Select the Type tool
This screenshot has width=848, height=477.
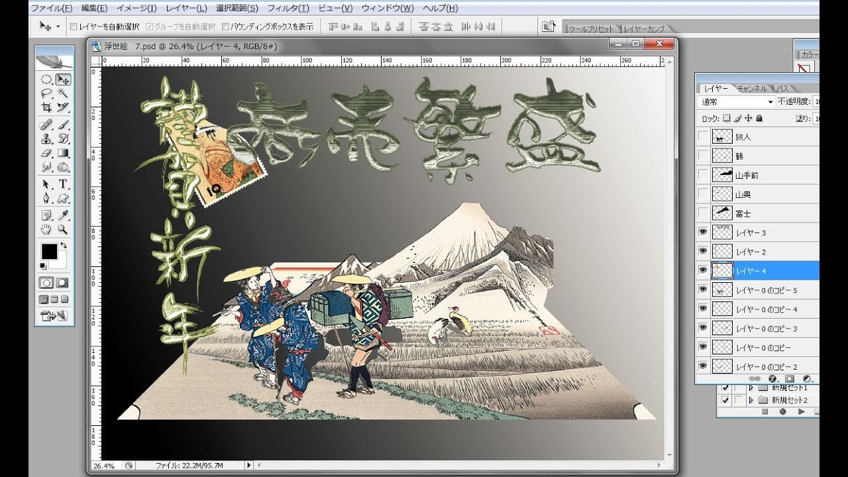[x=63, y=184]
